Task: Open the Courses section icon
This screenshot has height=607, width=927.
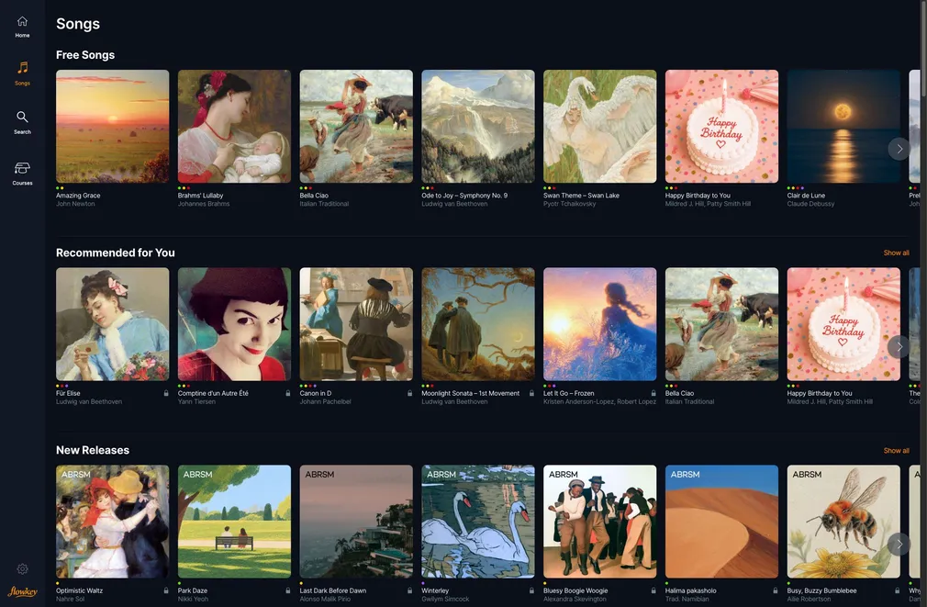Action: [22, 169]
